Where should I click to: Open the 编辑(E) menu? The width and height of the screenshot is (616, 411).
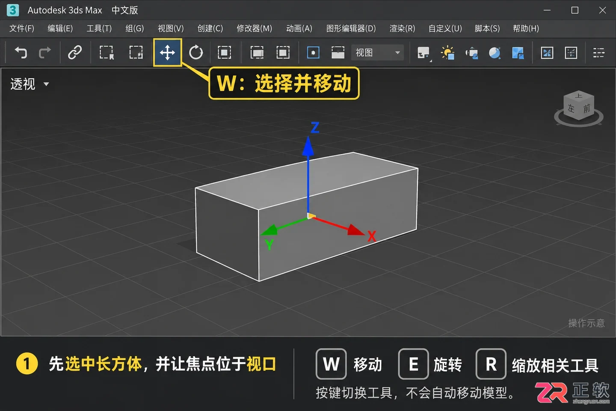[60, 29]
